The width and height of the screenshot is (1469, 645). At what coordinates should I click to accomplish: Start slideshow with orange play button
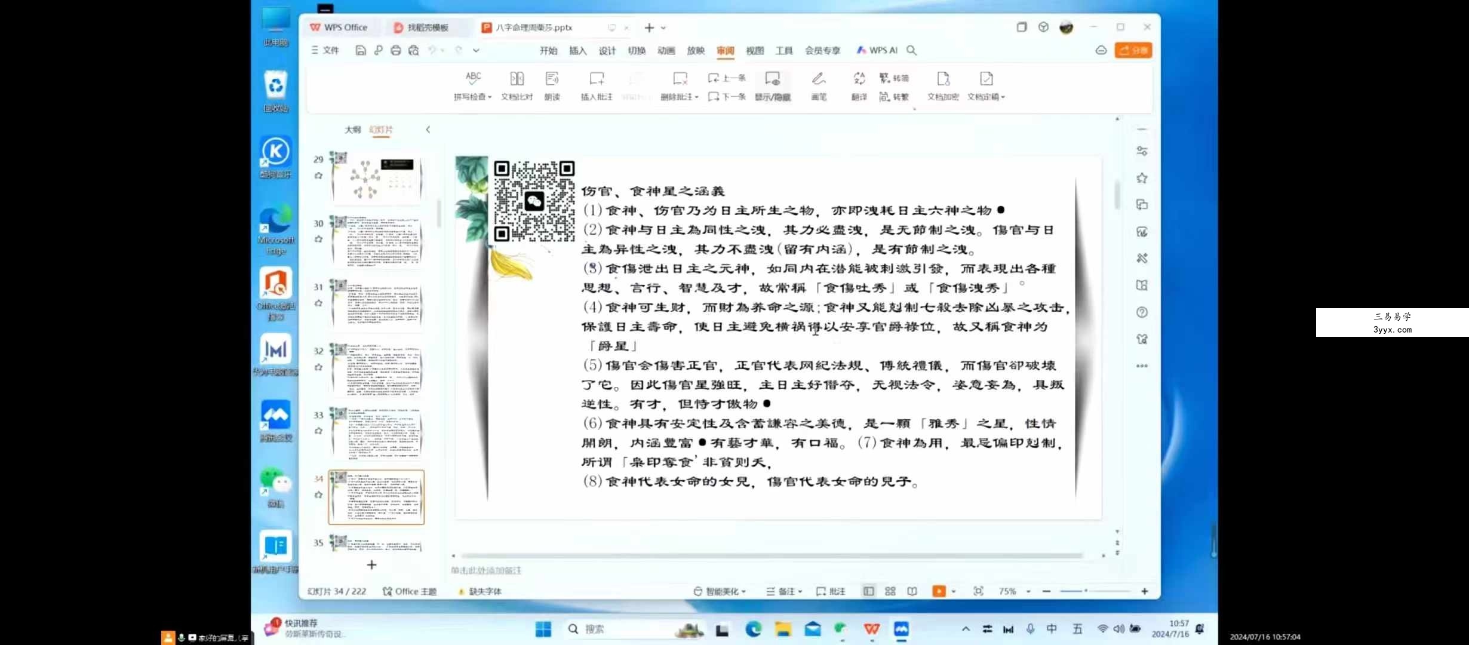[939, 591]
